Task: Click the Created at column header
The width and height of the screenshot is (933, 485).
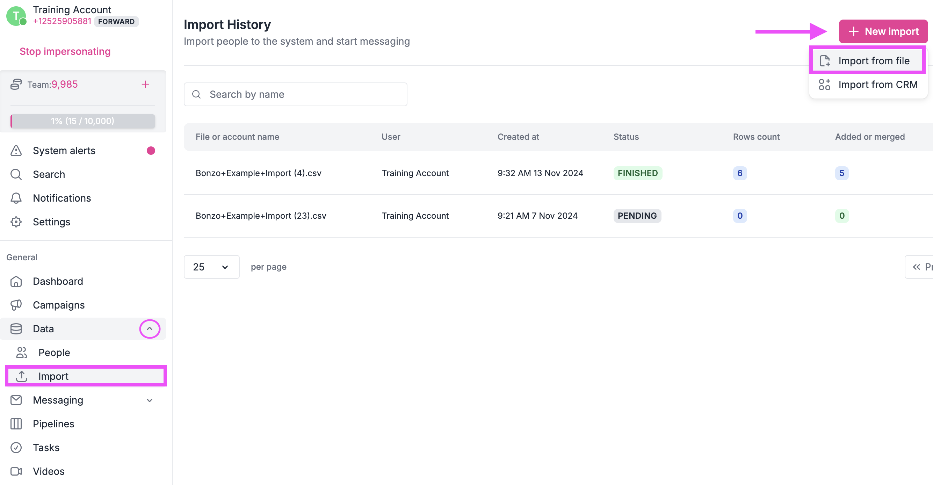Action: pyautogui.click(x=518, y=137)
